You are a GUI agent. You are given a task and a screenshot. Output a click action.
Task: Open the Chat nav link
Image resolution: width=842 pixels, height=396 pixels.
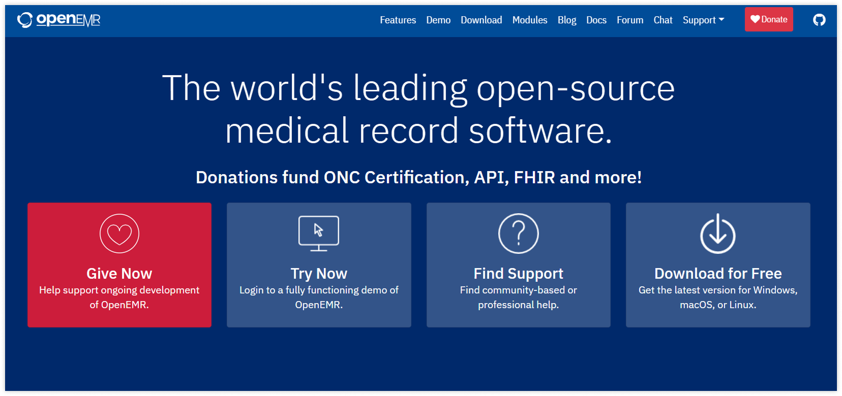[x=663, y=20]
